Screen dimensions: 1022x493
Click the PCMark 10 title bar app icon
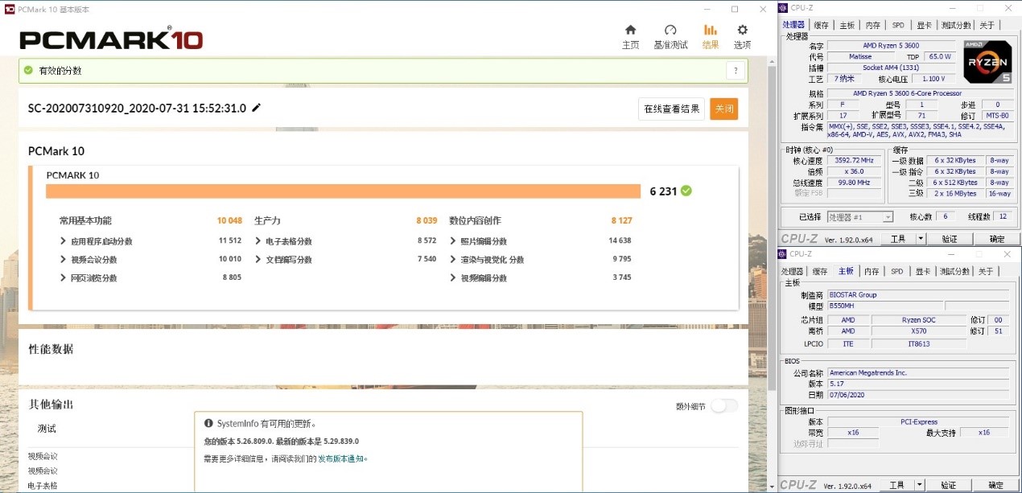[x=9, y=10]
